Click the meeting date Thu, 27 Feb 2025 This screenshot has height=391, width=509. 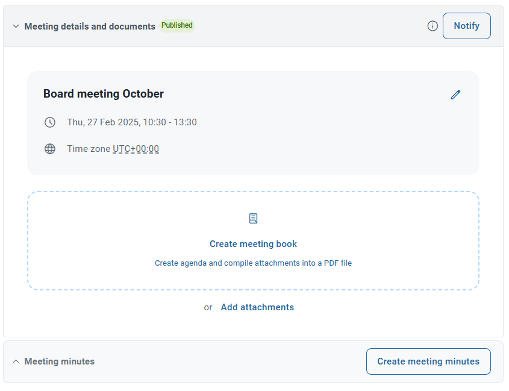pos(132,122)
